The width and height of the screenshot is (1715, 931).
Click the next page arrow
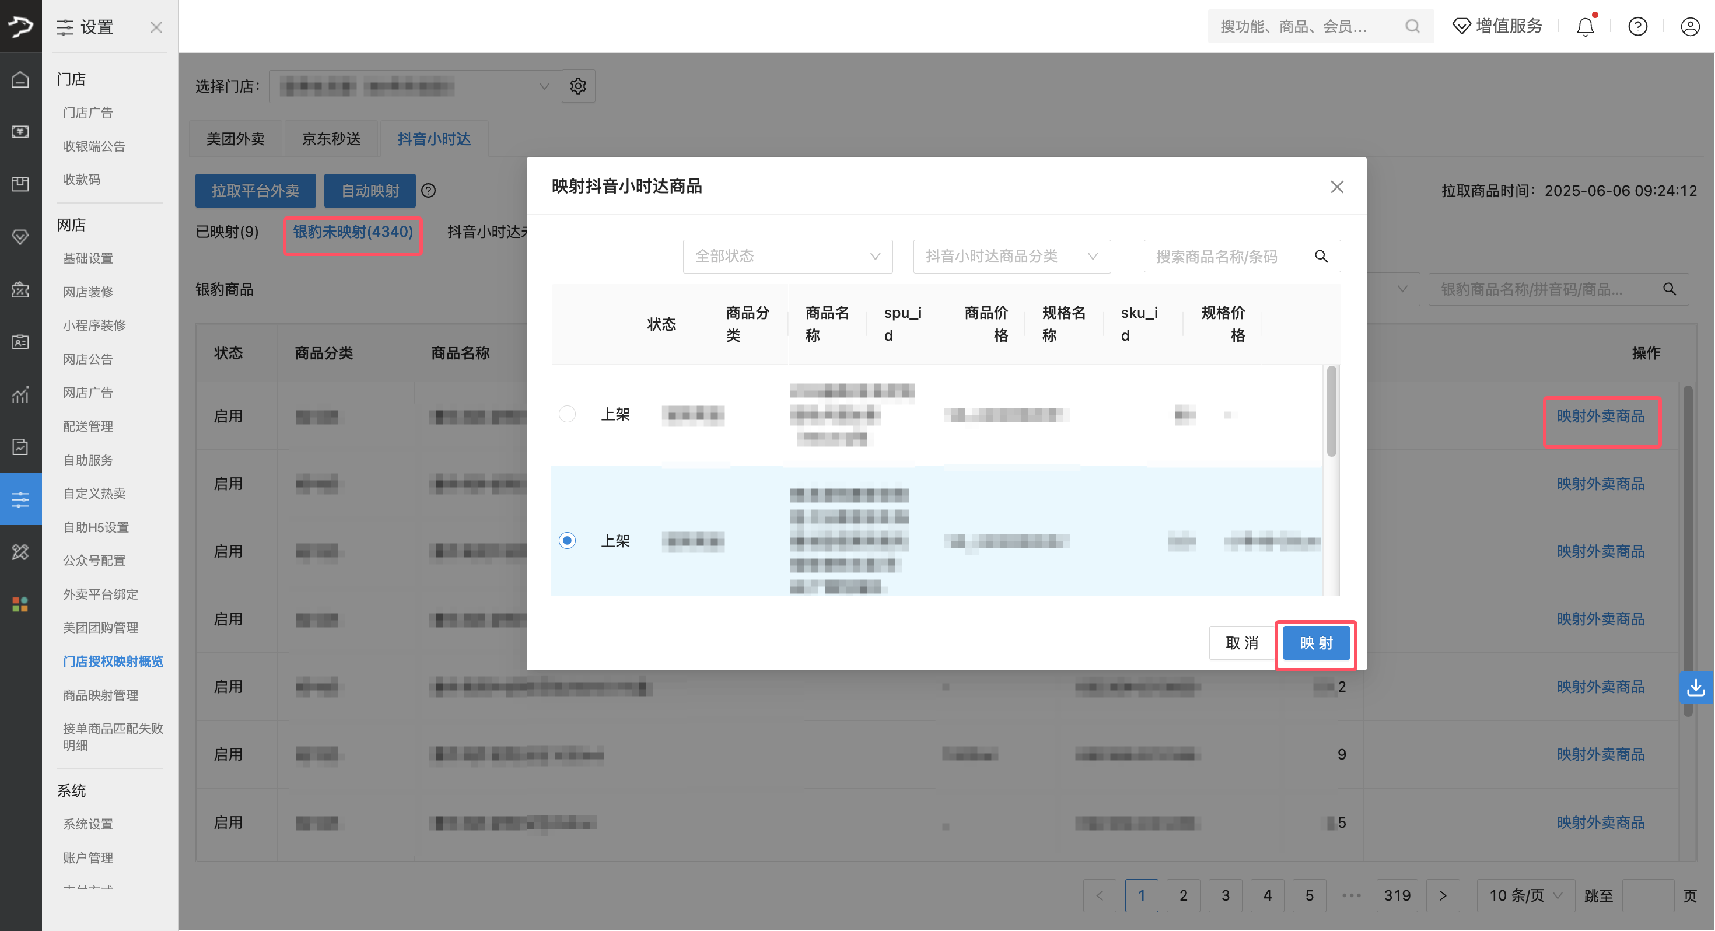tap(1443, 895)
